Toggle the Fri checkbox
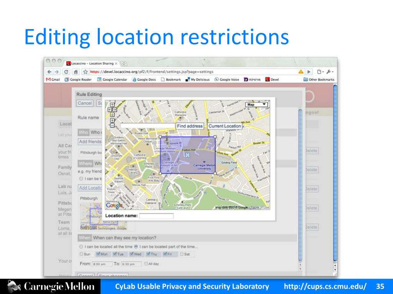 (x=165, y=254)
